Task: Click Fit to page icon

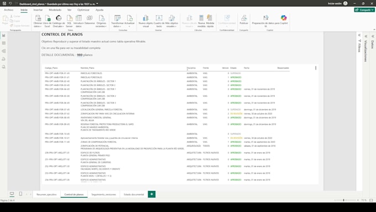Action: click(x=371, y=200)
